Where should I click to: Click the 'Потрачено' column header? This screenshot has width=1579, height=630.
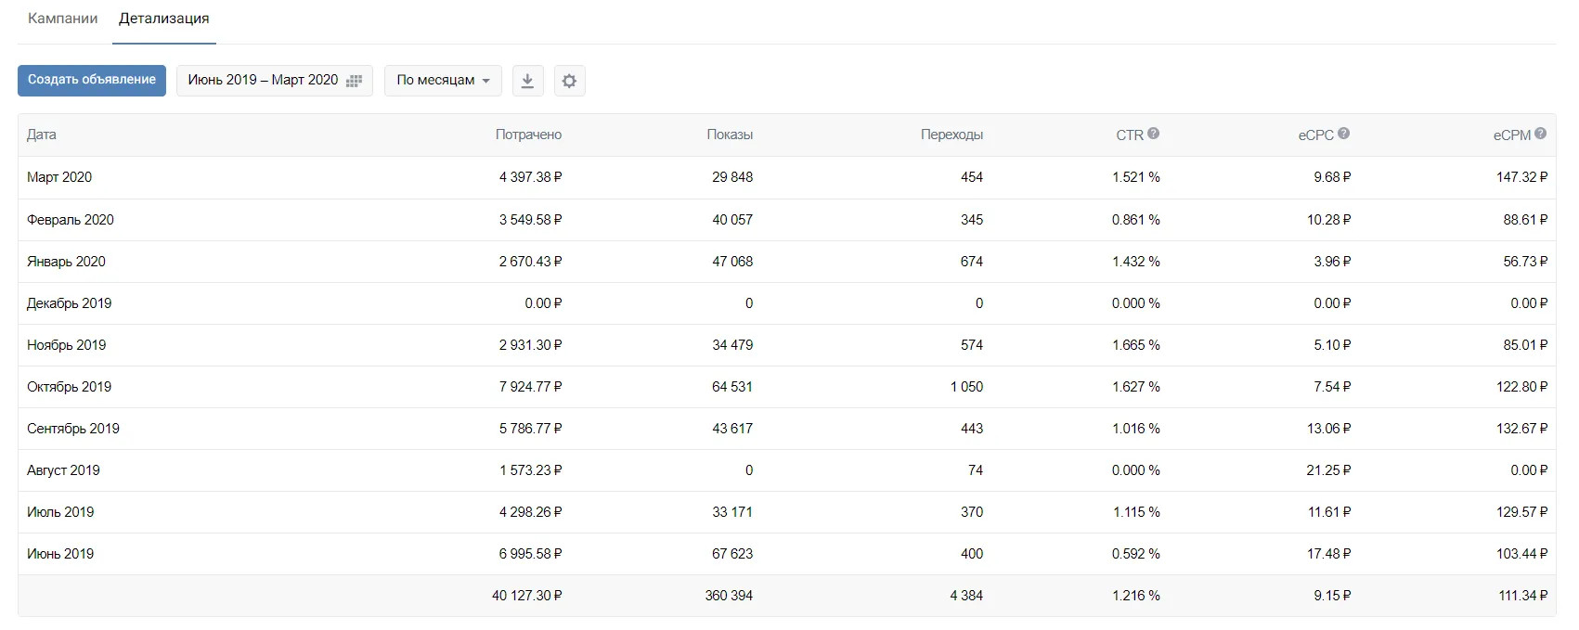tap(528, 135)
